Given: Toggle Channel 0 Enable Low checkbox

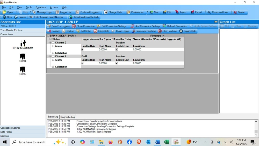Looking at the screenshot, I should pos(117,50).
